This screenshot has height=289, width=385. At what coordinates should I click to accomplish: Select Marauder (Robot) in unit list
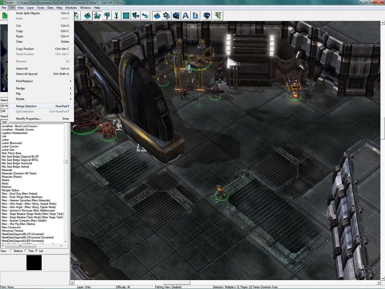pyautogui.click(x=11, y=177)
